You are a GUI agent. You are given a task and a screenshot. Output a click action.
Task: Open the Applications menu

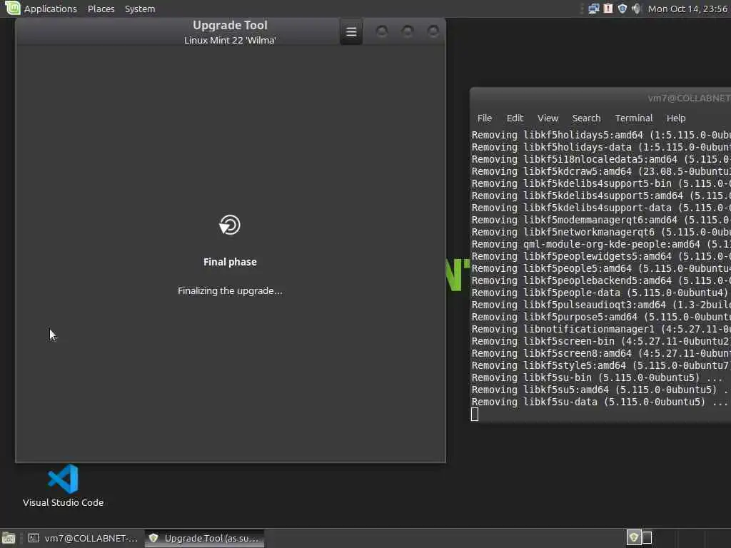[51, 9]
